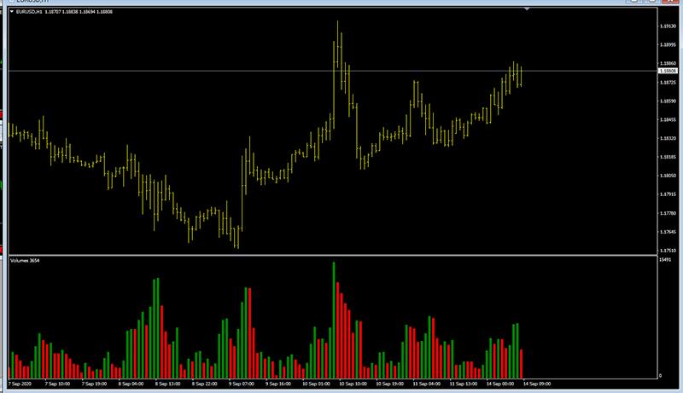683x393 pixels.
Task: Click the small arrow beside EURUSD,H1 chart label
Action: (x=11, y=12)
